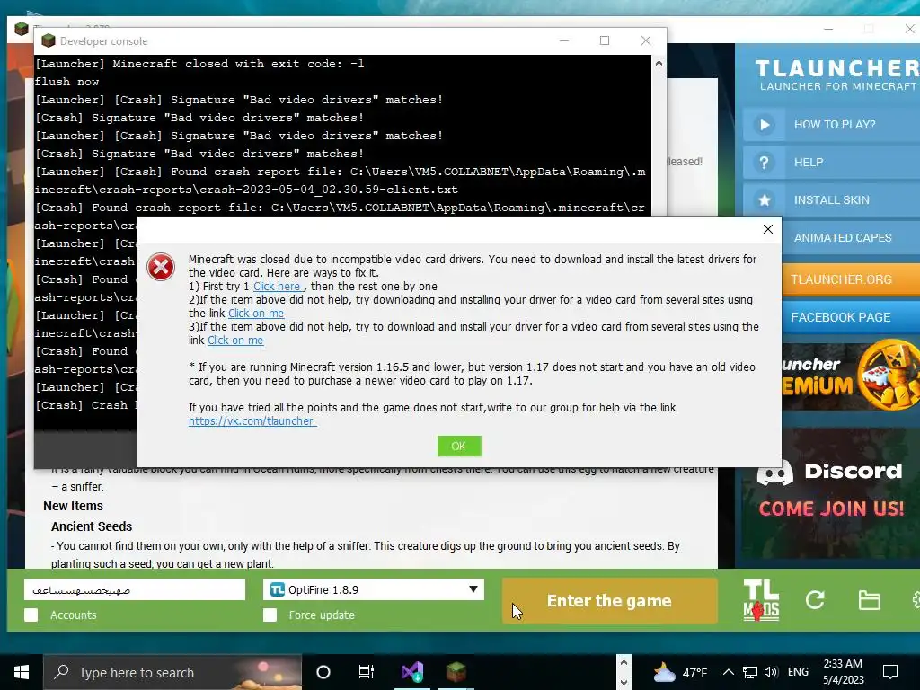Show hidden system tray icons
The height and width of the screenshot is (690, 920).
point(728,672)
